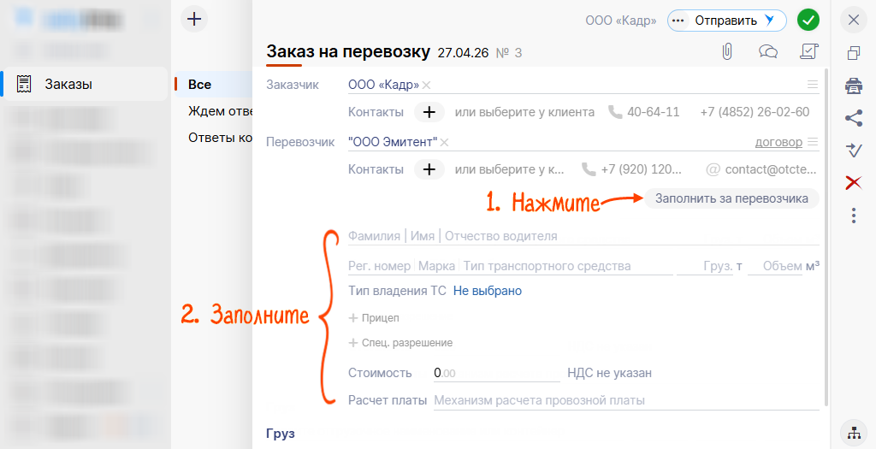Open list icon in Перевозчик row
876x449 pixels.
pos(813,141)
